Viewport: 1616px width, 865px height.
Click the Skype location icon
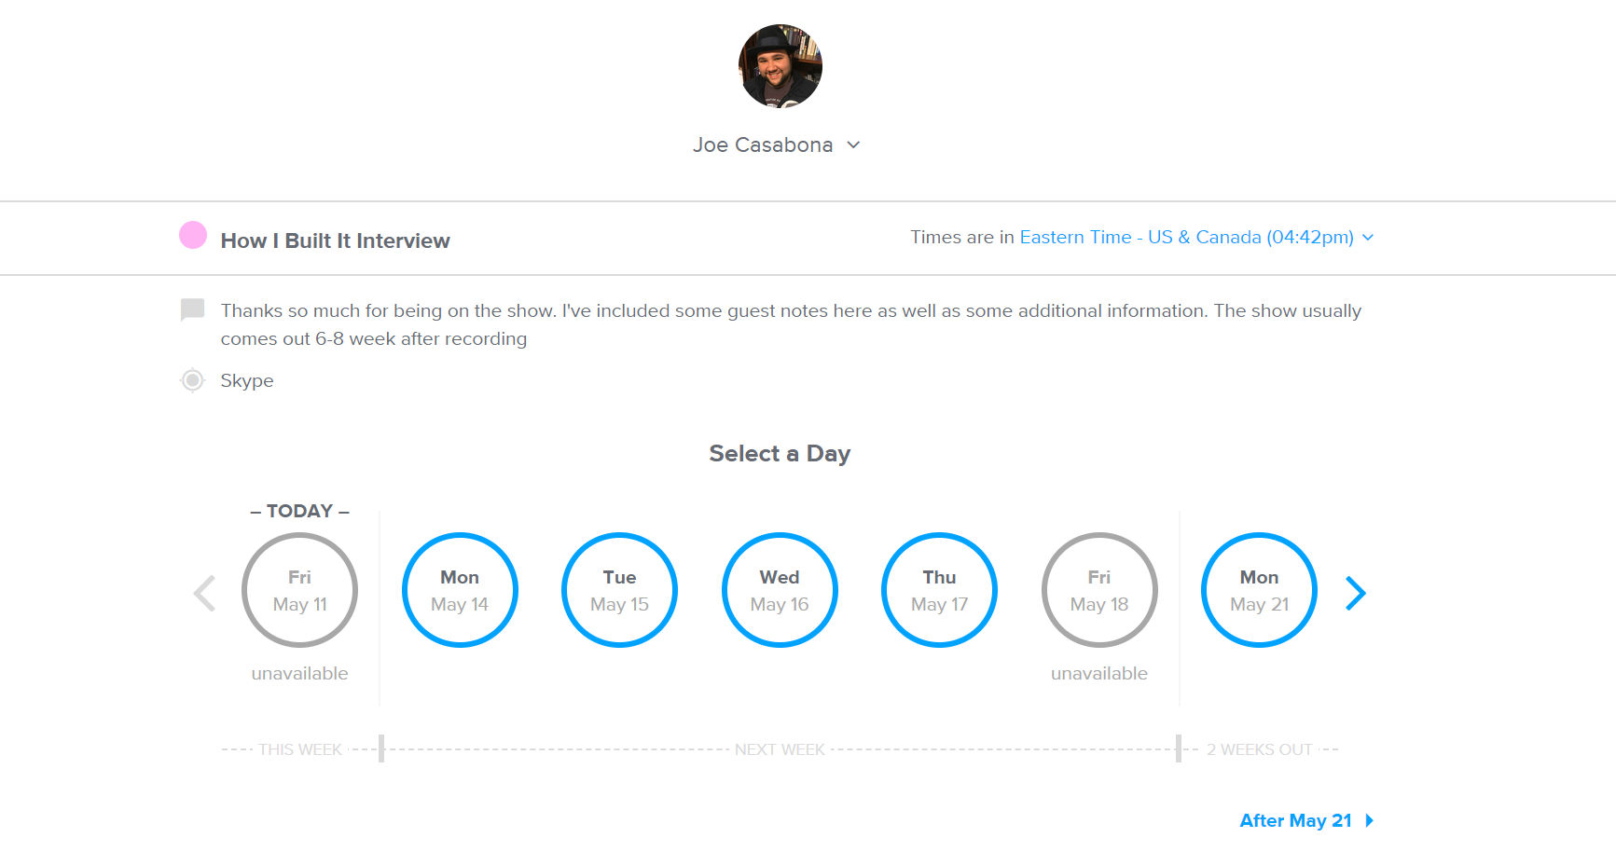tap(192, 380)
